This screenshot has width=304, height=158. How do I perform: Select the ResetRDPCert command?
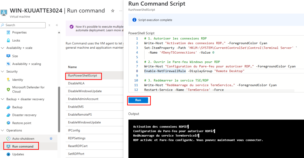(x=77, y=146)
